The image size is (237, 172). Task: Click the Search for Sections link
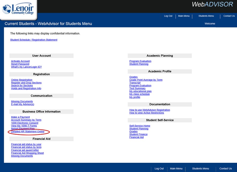click(x=22, y=86)
